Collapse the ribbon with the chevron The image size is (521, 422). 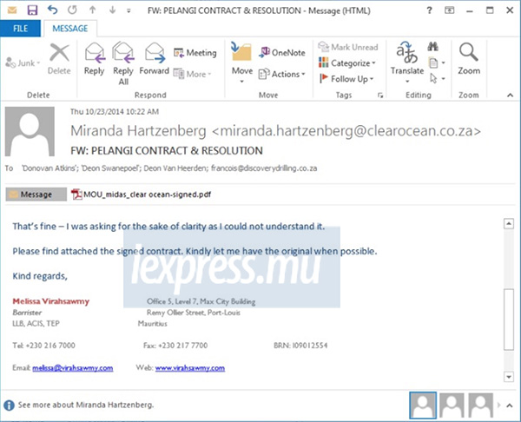(x=510, y=96)
